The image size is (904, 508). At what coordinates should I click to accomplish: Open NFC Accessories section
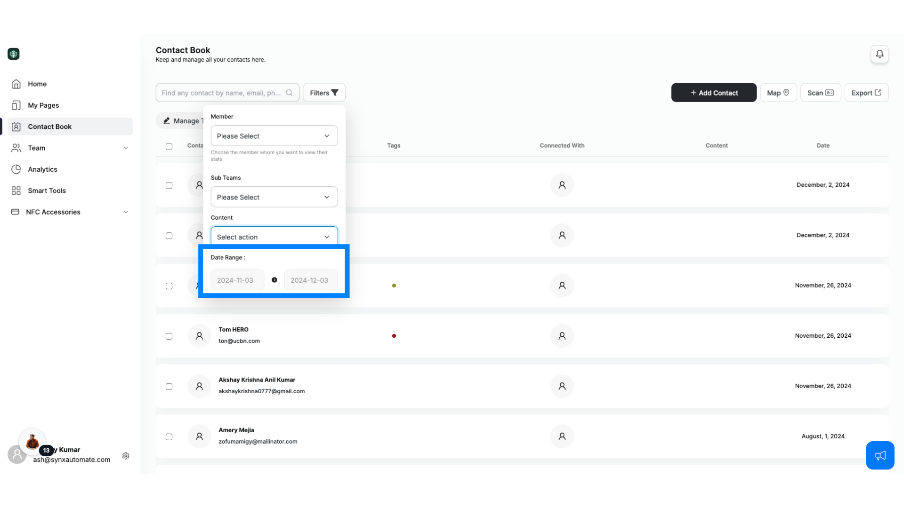click(x=70, y=212)
